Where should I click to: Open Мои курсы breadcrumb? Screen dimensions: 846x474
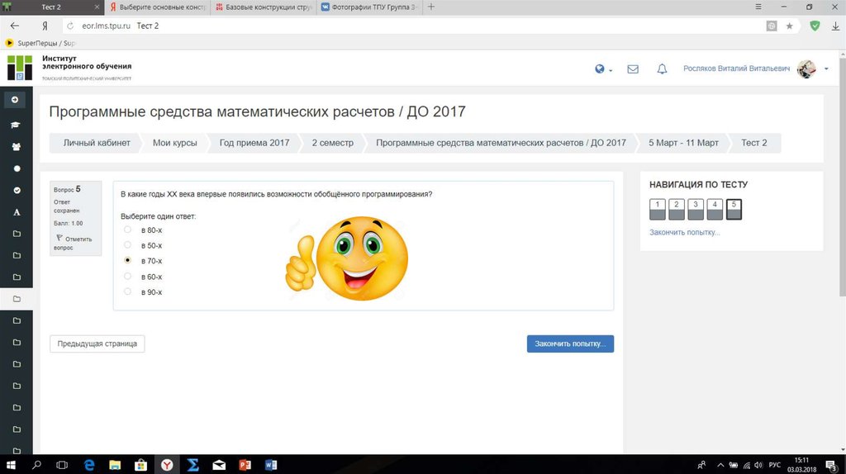(x=175, y=143)
